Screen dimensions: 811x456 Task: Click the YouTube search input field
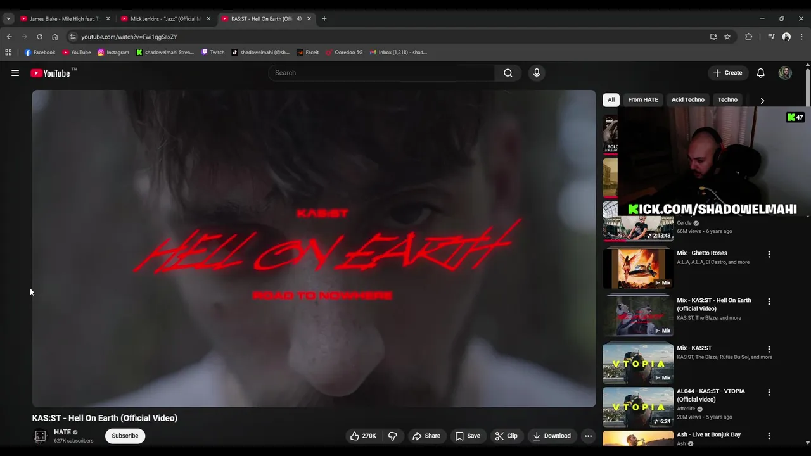[x=381, y=73]
